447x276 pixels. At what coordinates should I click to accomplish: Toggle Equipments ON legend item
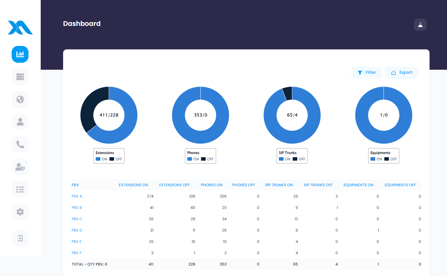(376, 159)
